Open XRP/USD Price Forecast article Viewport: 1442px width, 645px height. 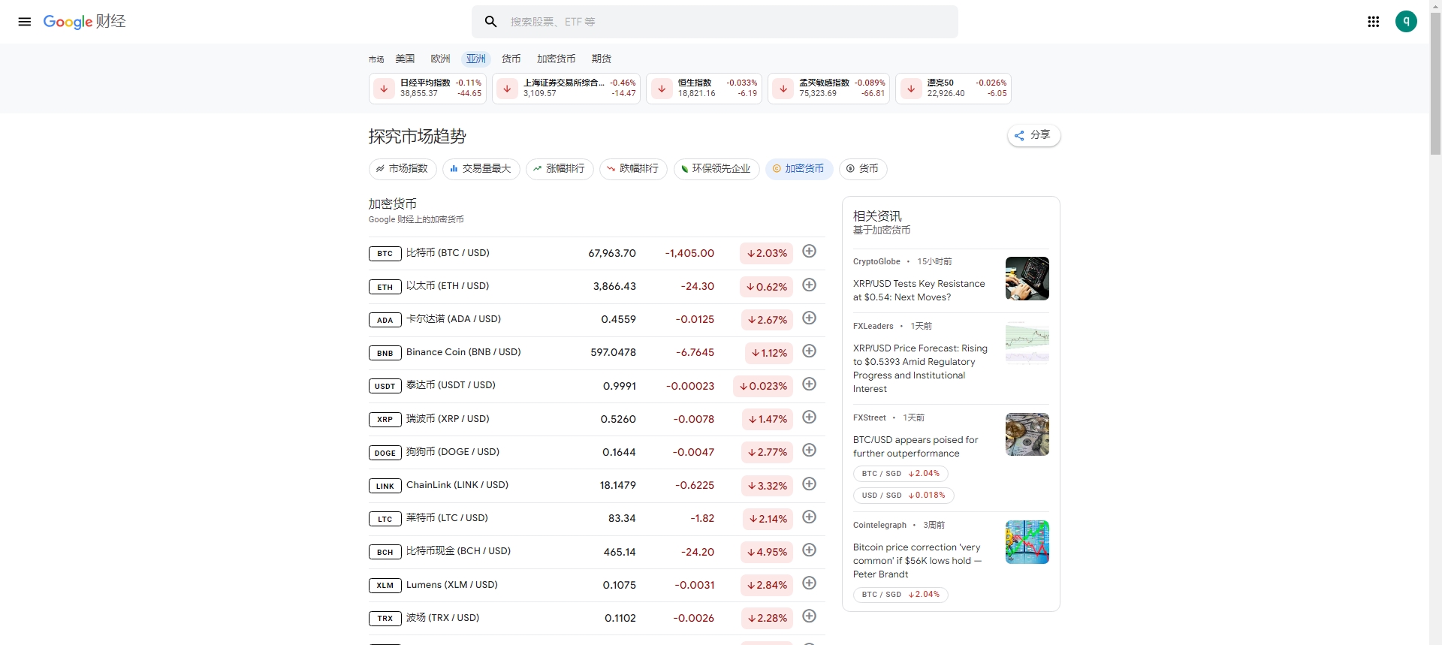[x=920, y=369]
